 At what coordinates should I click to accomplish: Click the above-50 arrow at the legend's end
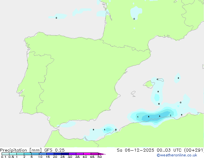102,154
